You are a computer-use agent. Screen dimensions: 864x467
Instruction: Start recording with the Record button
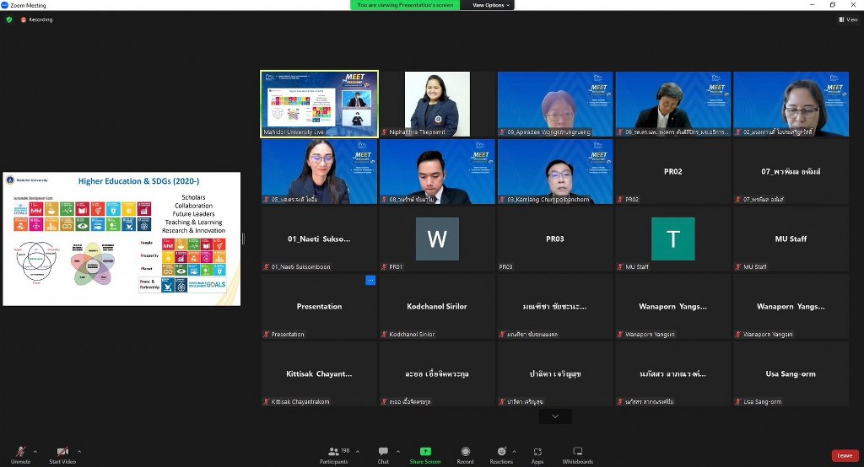coord(465,453)
